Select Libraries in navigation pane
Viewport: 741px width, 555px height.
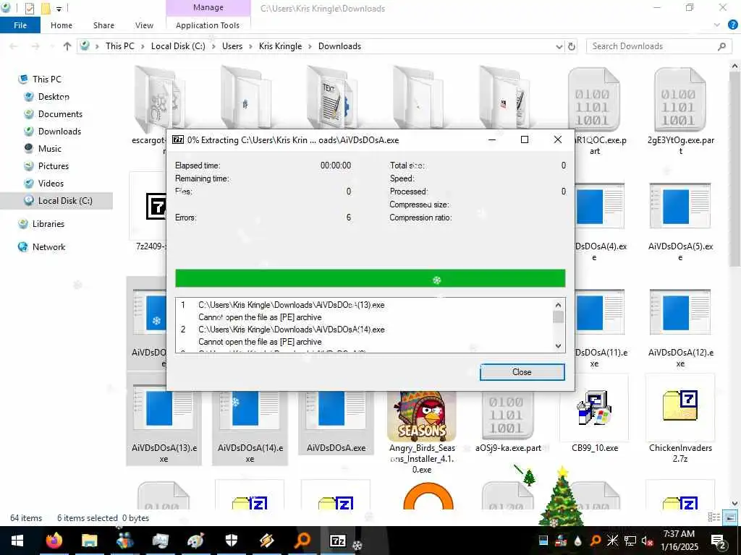48,224
